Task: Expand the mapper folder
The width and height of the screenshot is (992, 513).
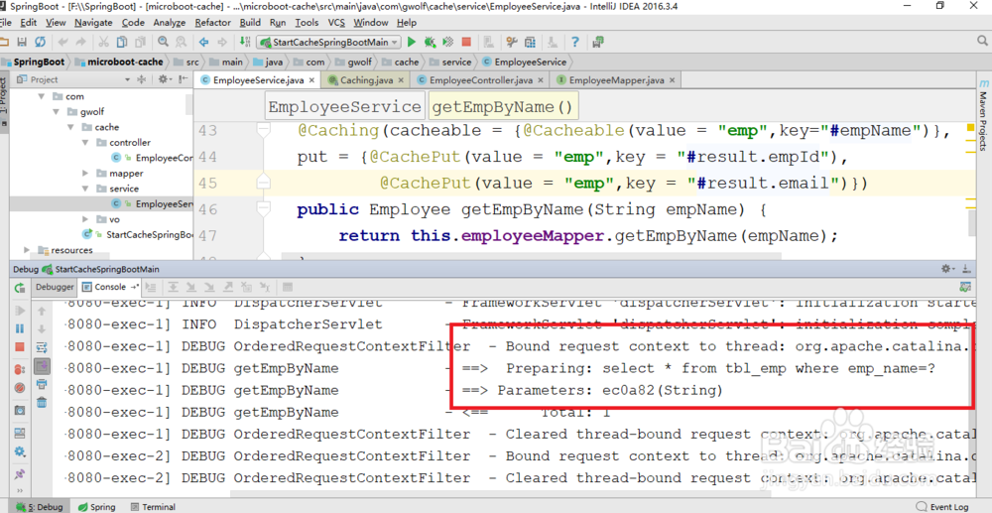Action: click(85, 174)
